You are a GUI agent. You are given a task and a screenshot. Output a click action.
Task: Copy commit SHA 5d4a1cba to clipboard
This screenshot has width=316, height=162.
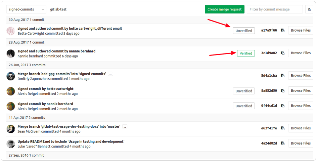[x=283, y=76]
